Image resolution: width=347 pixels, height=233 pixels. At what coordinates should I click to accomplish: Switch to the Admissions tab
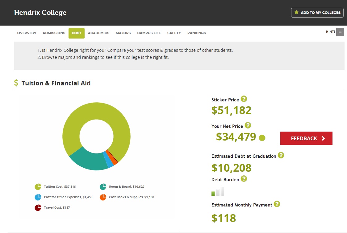[54, 33]
